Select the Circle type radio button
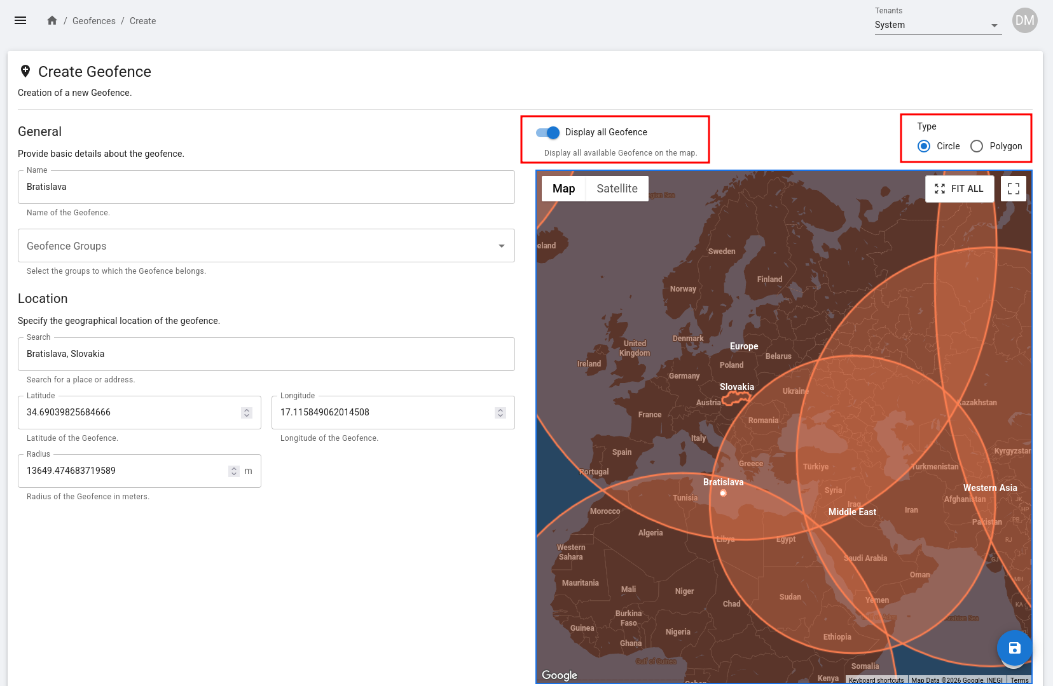 click(x=924, y=146)
